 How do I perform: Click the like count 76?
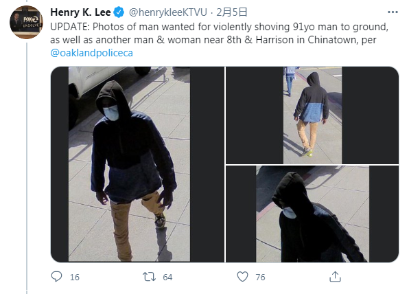point(260,278)
